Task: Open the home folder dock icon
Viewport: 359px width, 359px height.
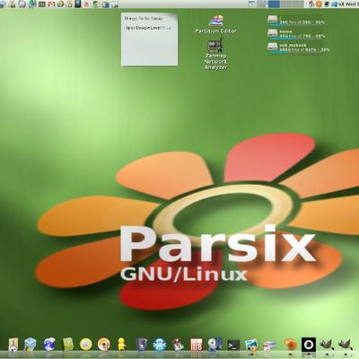Action: [13, 345]
